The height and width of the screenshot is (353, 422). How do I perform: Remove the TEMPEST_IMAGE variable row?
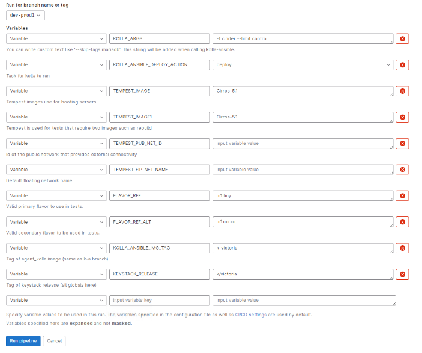point(402,91)
